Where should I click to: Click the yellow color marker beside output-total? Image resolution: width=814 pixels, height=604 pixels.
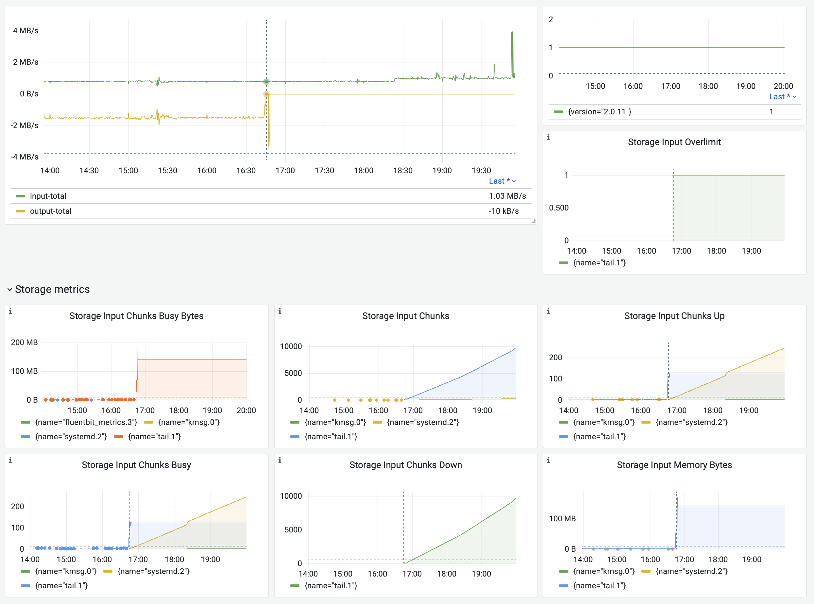[20, 211]
